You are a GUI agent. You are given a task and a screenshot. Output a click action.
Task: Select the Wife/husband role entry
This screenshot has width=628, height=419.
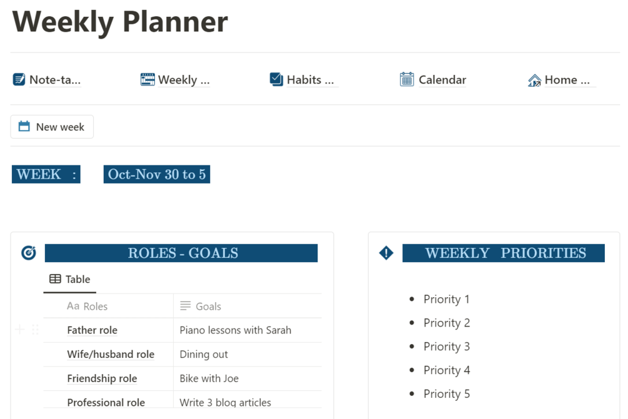[x=111, y=354]
